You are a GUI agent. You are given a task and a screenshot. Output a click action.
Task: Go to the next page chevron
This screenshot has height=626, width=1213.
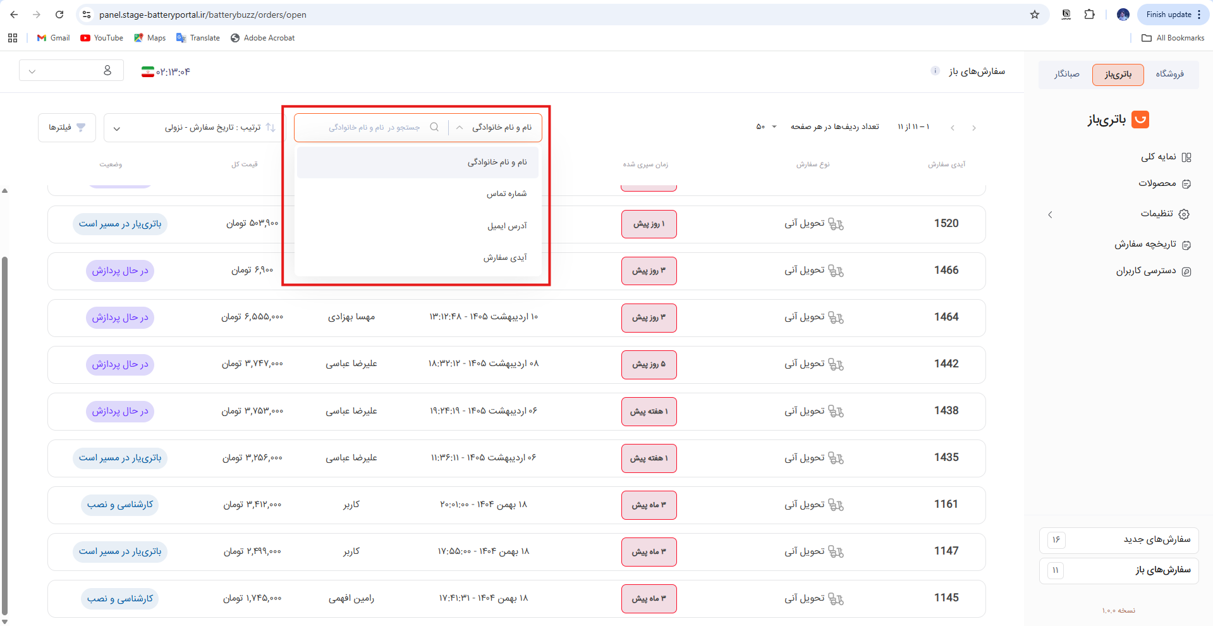point(953,128)
